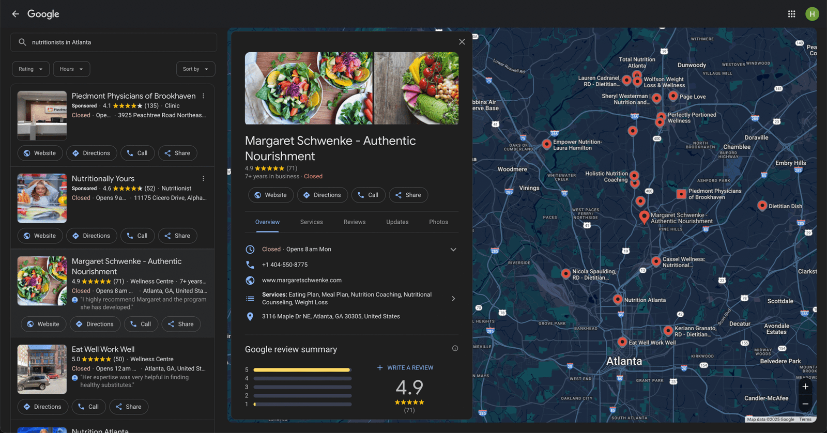This screenshot has height=433, width=827.
Task: Open the Hours filter dropdown
Action: [x=71, y=69]
